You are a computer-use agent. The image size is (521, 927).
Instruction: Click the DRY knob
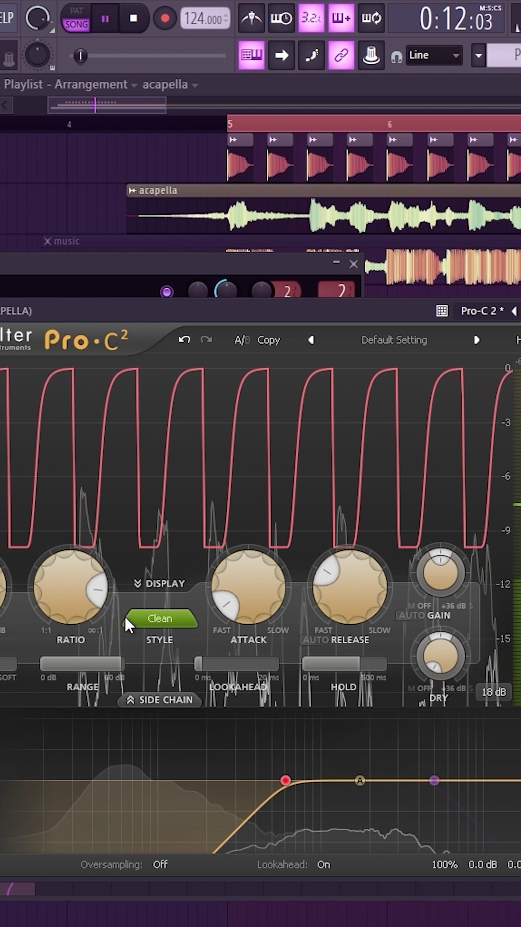(x=440, y=657)
